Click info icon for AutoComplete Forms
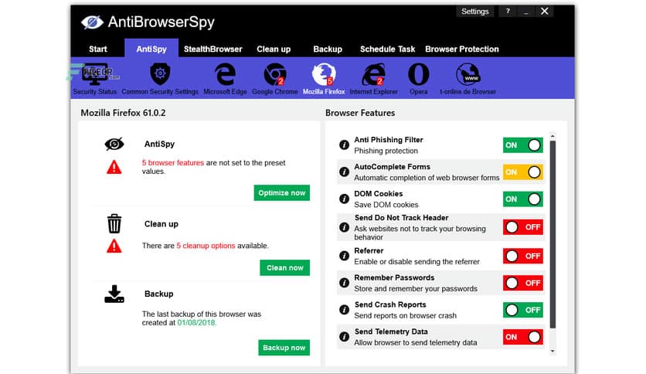Screen dimensions: 646x374 (344, 172)
